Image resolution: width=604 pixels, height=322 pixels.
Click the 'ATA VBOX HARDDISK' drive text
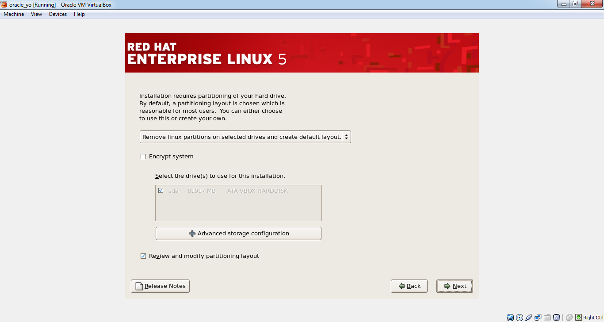click(x=257, y=191)
